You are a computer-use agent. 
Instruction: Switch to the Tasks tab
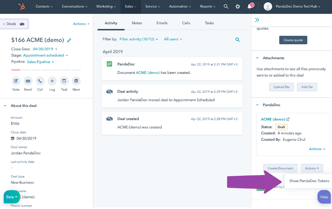[209, 23]
